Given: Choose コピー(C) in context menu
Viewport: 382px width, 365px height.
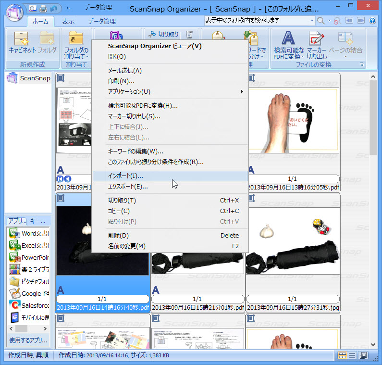Looking at the screenshot, I should pos(170,211).
